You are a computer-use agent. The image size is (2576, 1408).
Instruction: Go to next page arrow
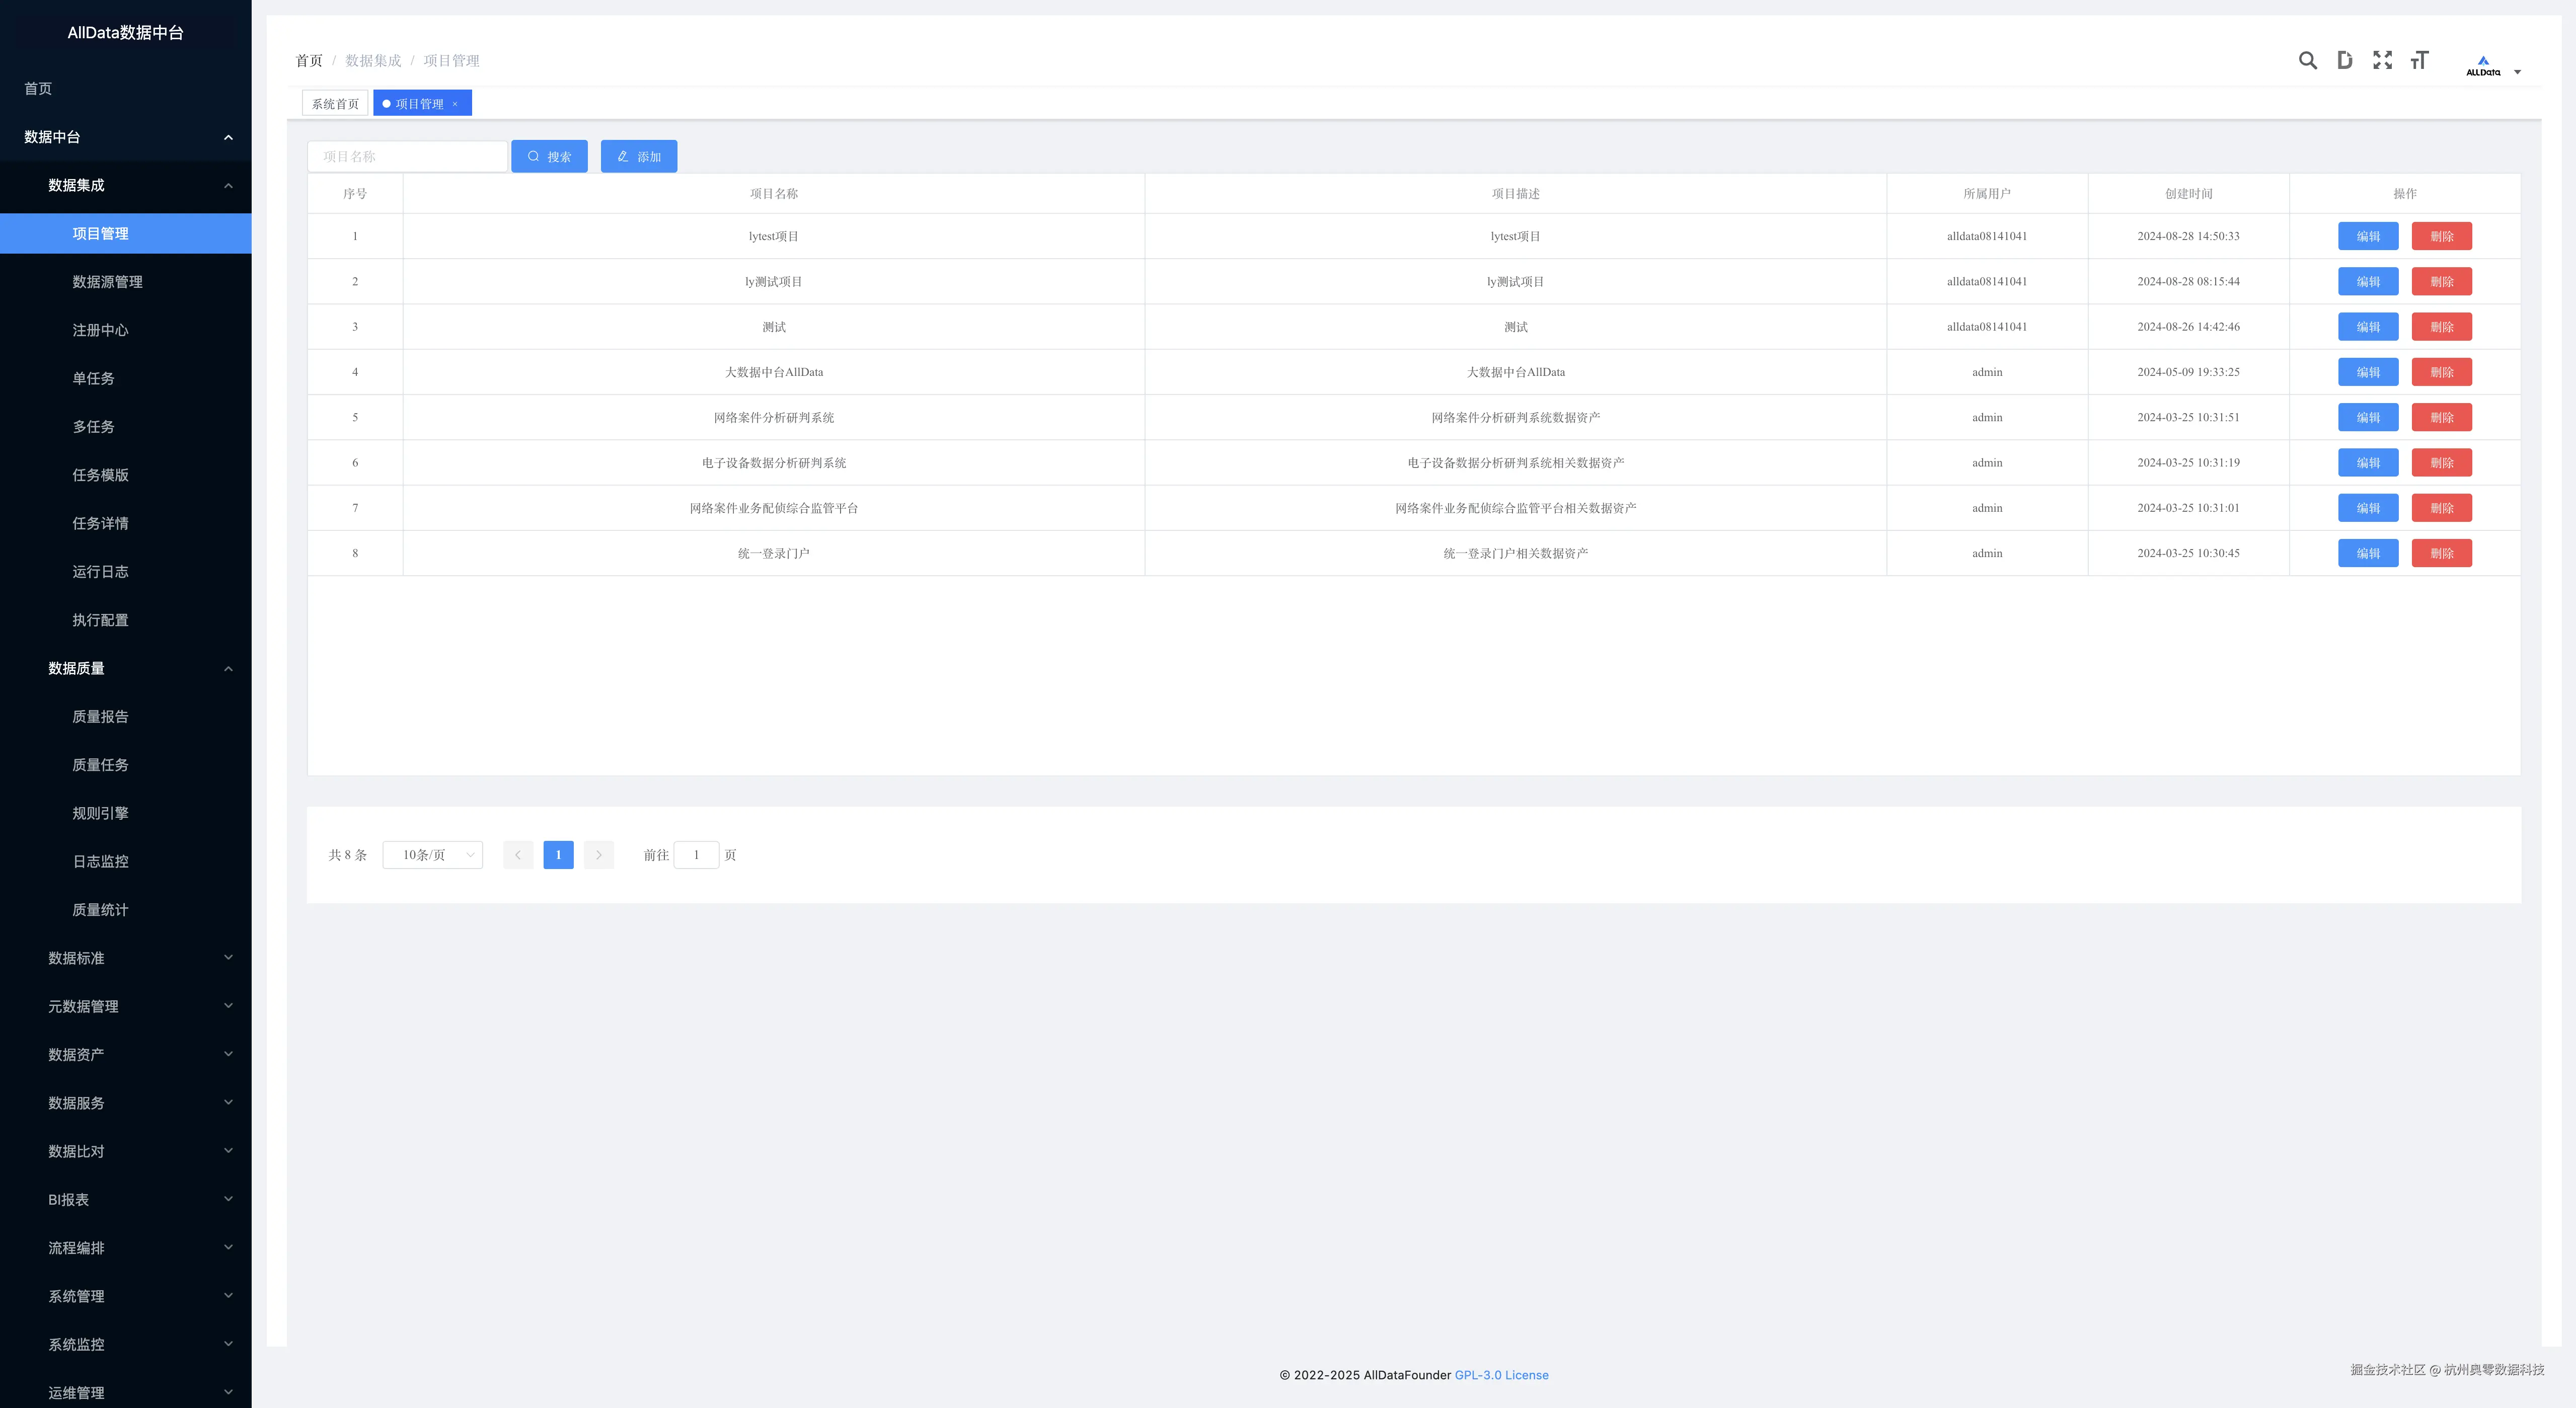pyautogui.click(x=598, y=855)
